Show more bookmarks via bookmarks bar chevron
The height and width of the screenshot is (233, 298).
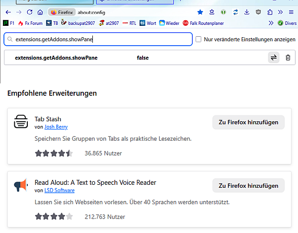click(271, 23)
